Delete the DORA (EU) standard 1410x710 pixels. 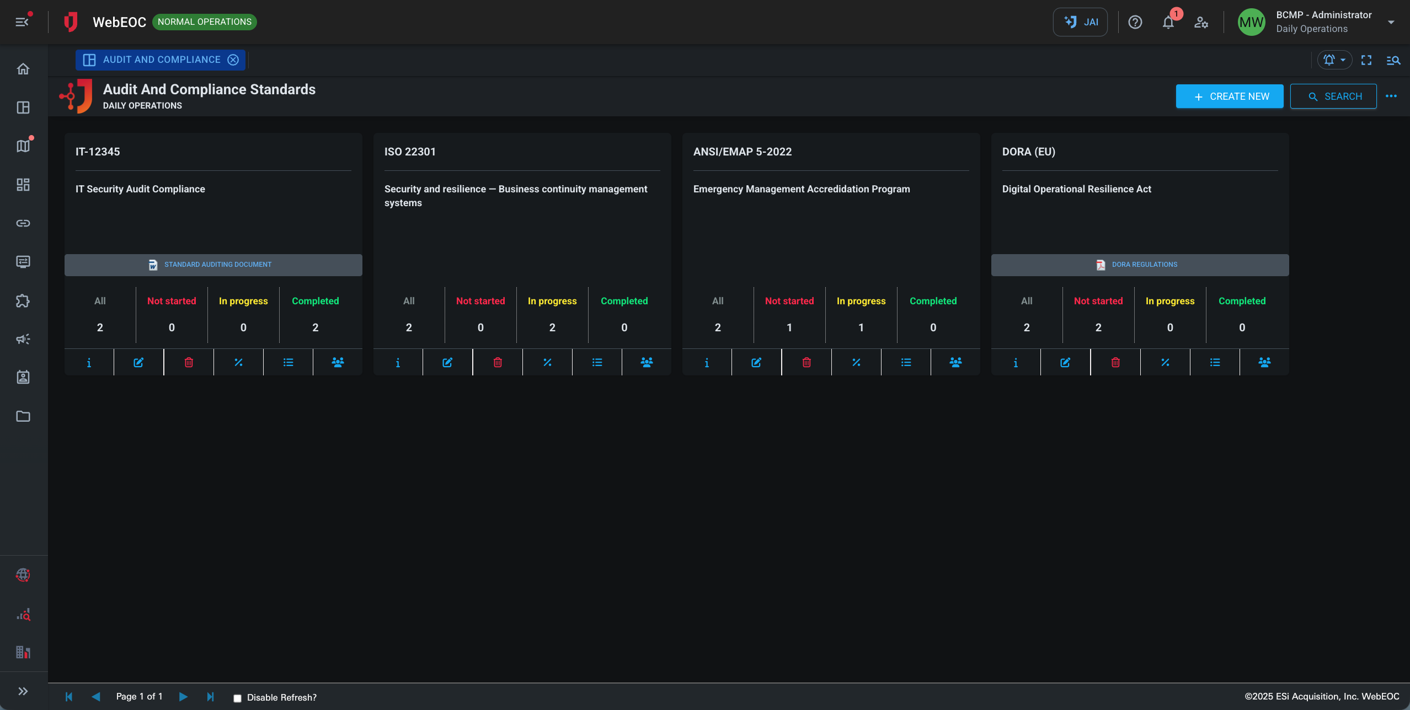1115,362
